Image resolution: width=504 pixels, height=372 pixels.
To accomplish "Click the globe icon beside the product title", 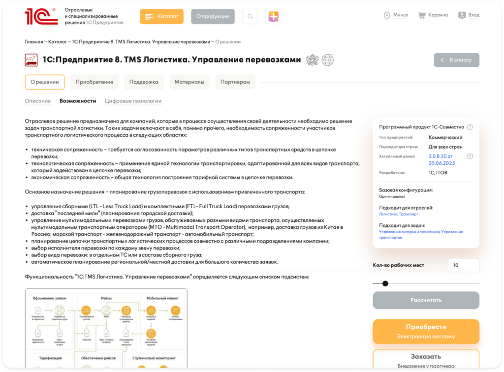I will tap(328, 60).
